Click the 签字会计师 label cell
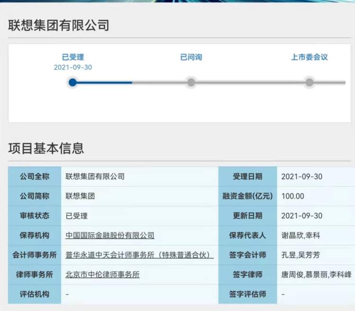Image resolution: width=355 pixels, height=311 pixels. 248,255
